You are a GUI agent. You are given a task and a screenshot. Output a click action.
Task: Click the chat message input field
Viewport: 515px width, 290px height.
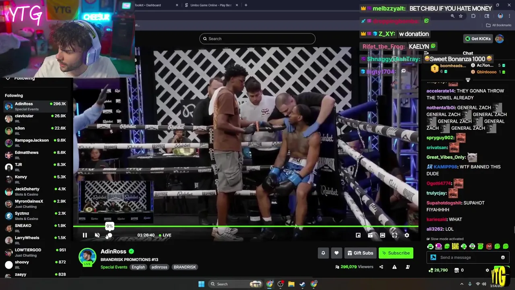[468, 257]
